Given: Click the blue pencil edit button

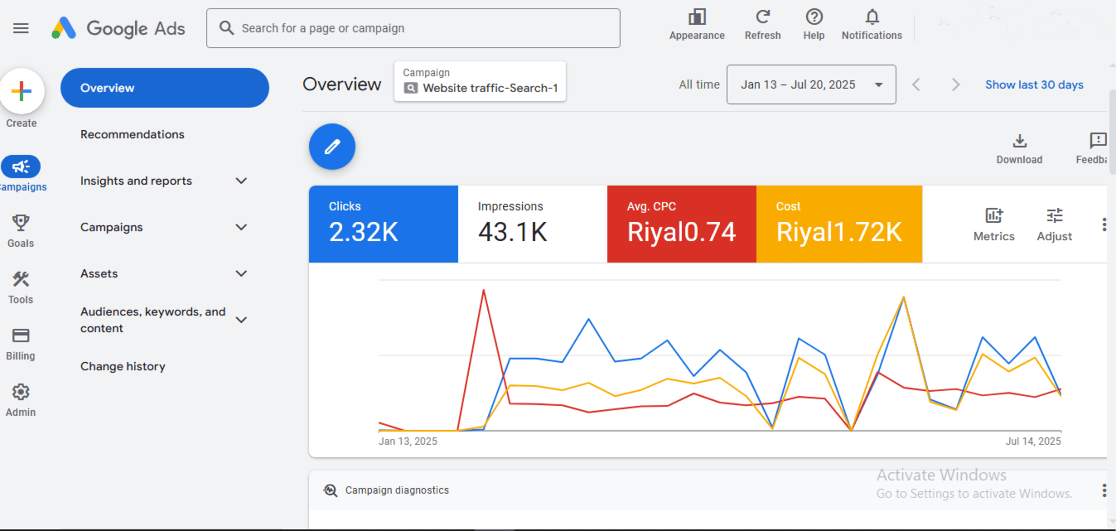Looking at the screenshot, I should pos(332,147).
